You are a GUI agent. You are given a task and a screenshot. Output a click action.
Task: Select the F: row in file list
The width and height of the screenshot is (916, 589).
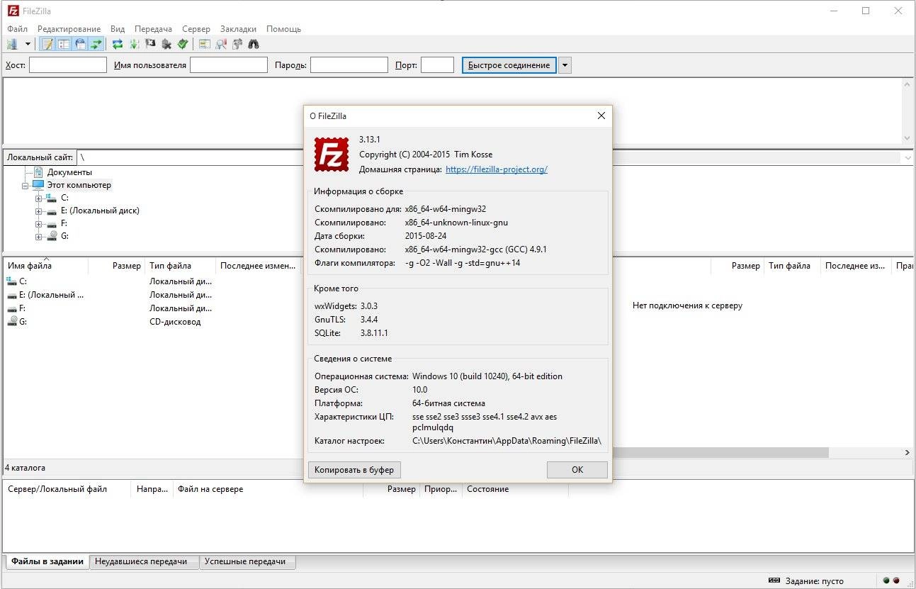[153, 308]
